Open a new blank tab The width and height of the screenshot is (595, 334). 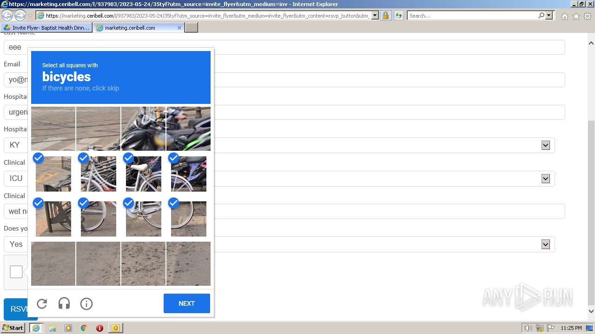[192, 28]
